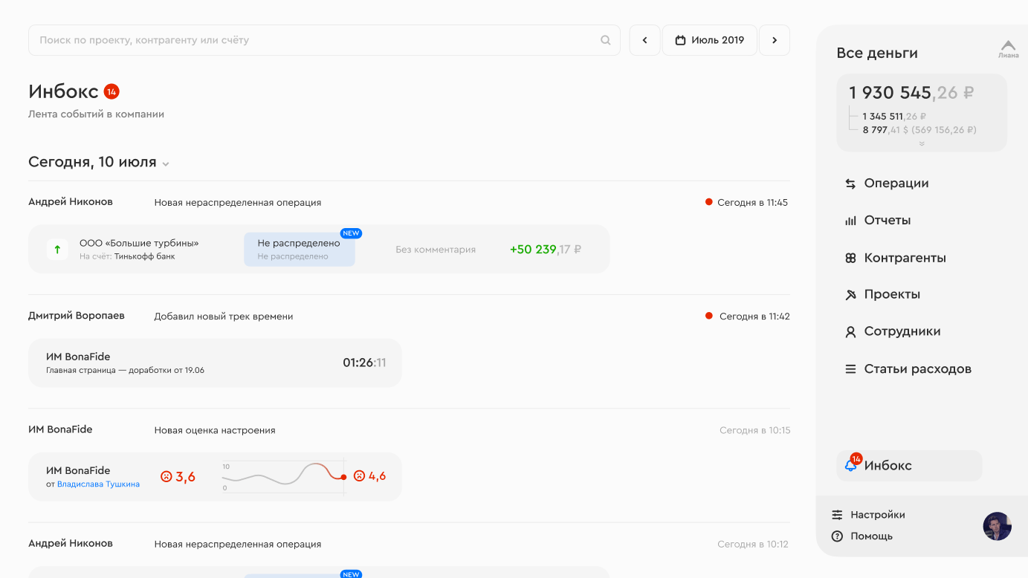Navigate to Проекты section

point(891,294)
